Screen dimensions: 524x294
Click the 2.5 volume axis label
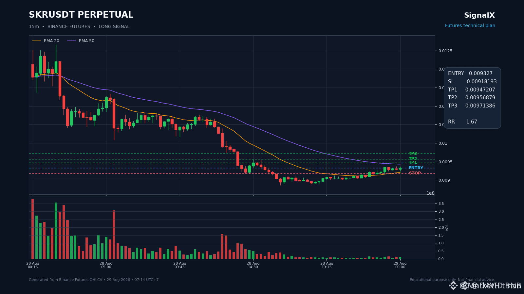[x=441, y=220]
